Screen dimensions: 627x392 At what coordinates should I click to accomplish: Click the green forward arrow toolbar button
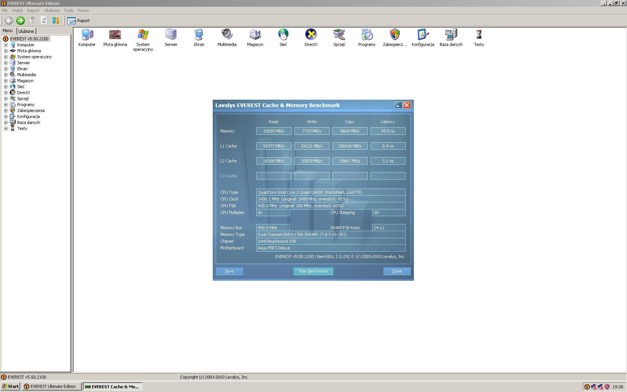coord(21,21)
